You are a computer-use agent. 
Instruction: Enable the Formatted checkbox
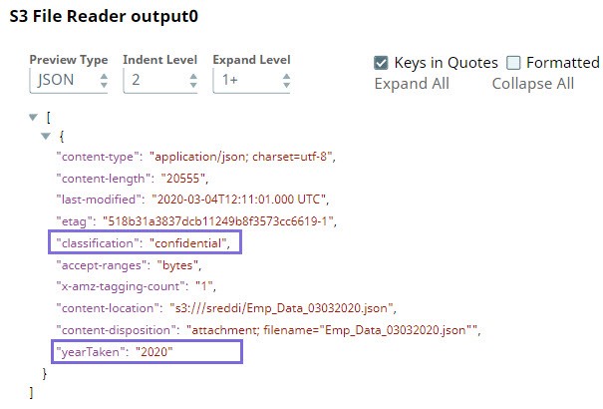click(x=513, y=63)
